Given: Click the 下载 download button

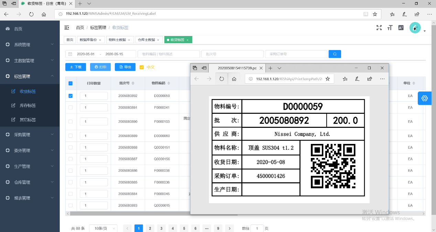Looking at the screenshot, I should (x=76, y=67).
